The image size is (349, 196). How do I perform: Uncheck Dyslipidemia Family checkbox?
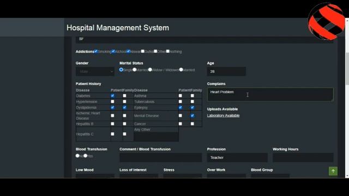[125, 108]
